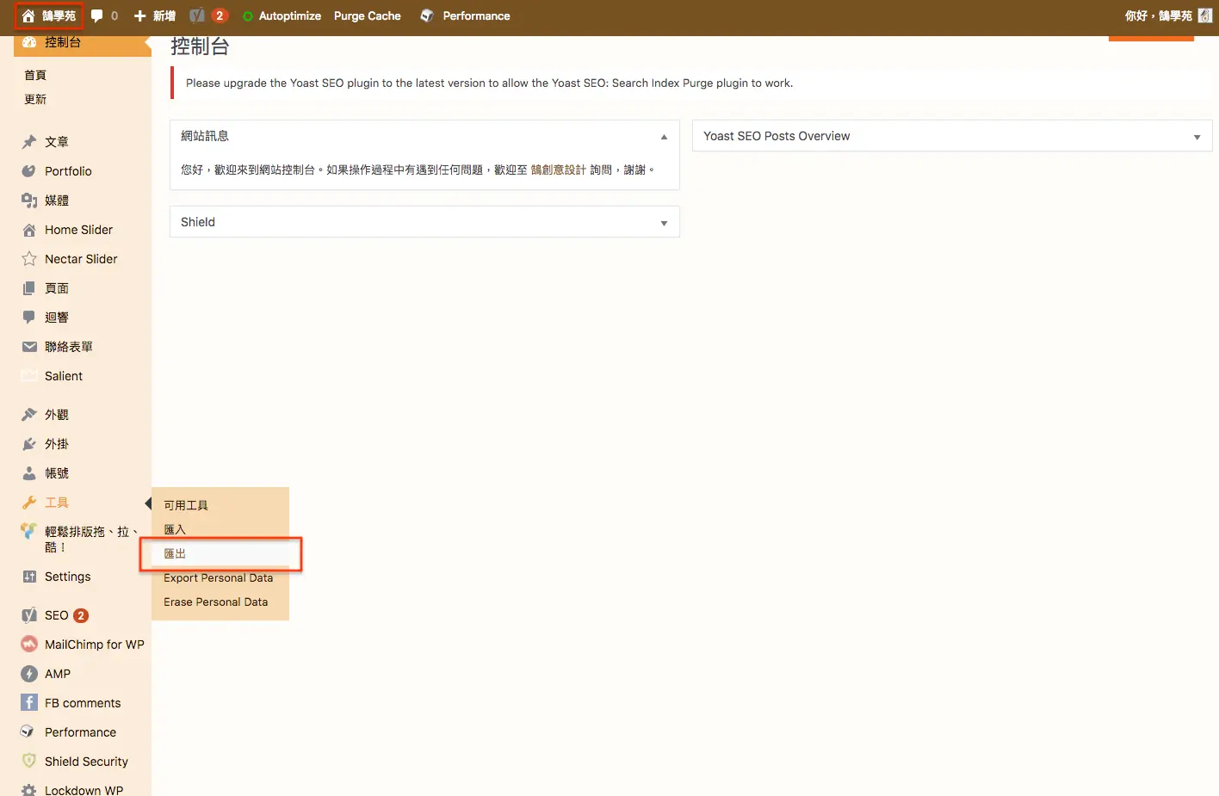Click the Performance cube icon in admin bar
Viewport: 1219px width, 796px height.
pos(427,15)
